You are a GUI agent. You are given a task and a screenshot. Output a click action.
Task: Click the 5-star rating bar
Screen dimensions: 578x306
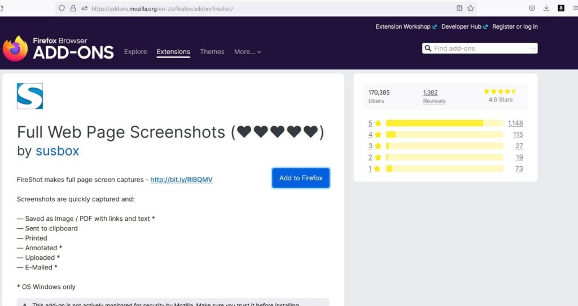click(445, 123)
